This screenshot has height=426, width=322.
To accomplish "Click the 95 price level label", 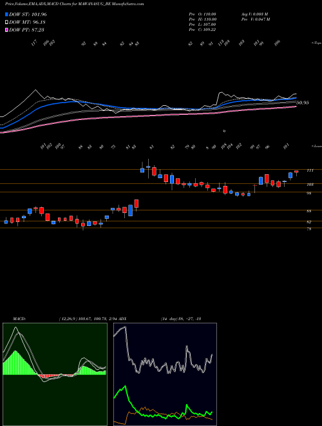I will (309, 194).
